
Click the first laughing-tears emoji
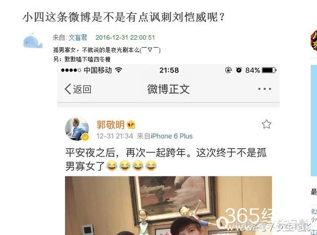112,166
